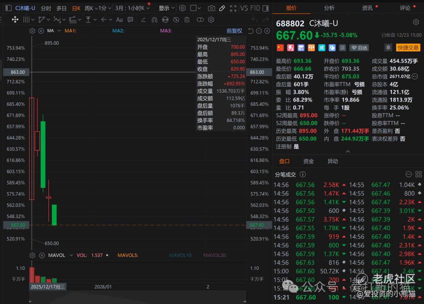The image size is (424, 304).
Task: Open MAVOL indicator settings gear
Action: pyautogui.click(x=32, y=255)
